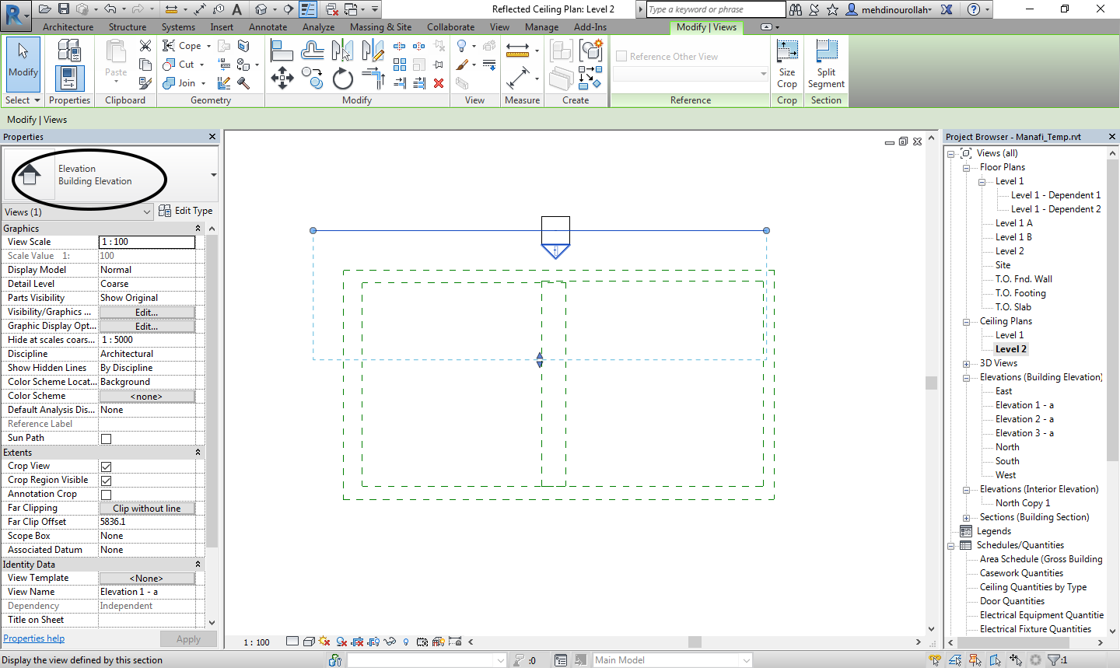Viewport: 1120px width, 668px height.
Task: Open the Properties help link
Action: [x=34, y=638]
